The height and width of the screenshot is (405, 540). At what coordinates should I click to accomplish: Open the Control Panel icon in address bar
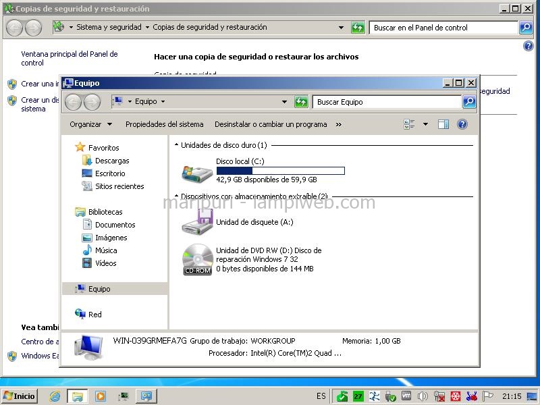point(59,26)
